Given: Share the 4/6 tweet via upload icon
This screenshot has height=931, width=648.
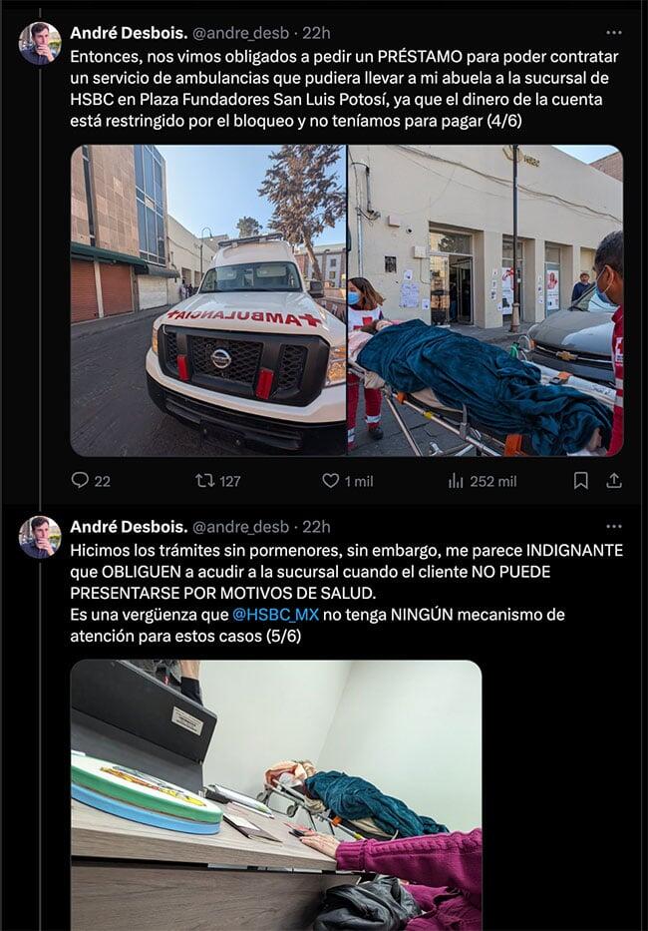Looking at the screenshot, I should point(614,480).
